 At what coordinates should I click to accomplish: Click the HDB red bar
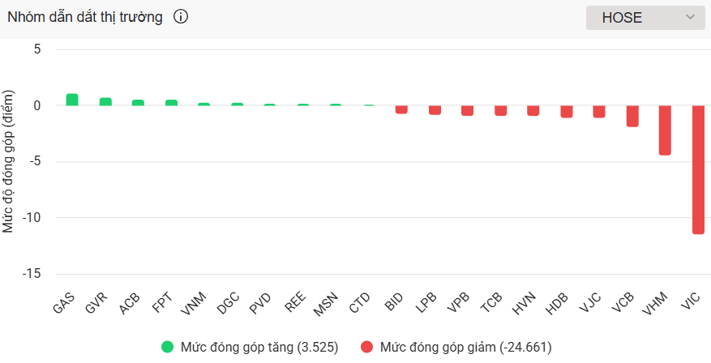pos(567,111)
